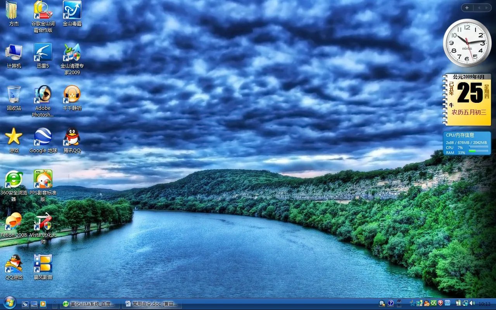This screenshot has height=310, width=496.
Task: Select the 回收站 recycle bin icon
Action: [14, 95]
